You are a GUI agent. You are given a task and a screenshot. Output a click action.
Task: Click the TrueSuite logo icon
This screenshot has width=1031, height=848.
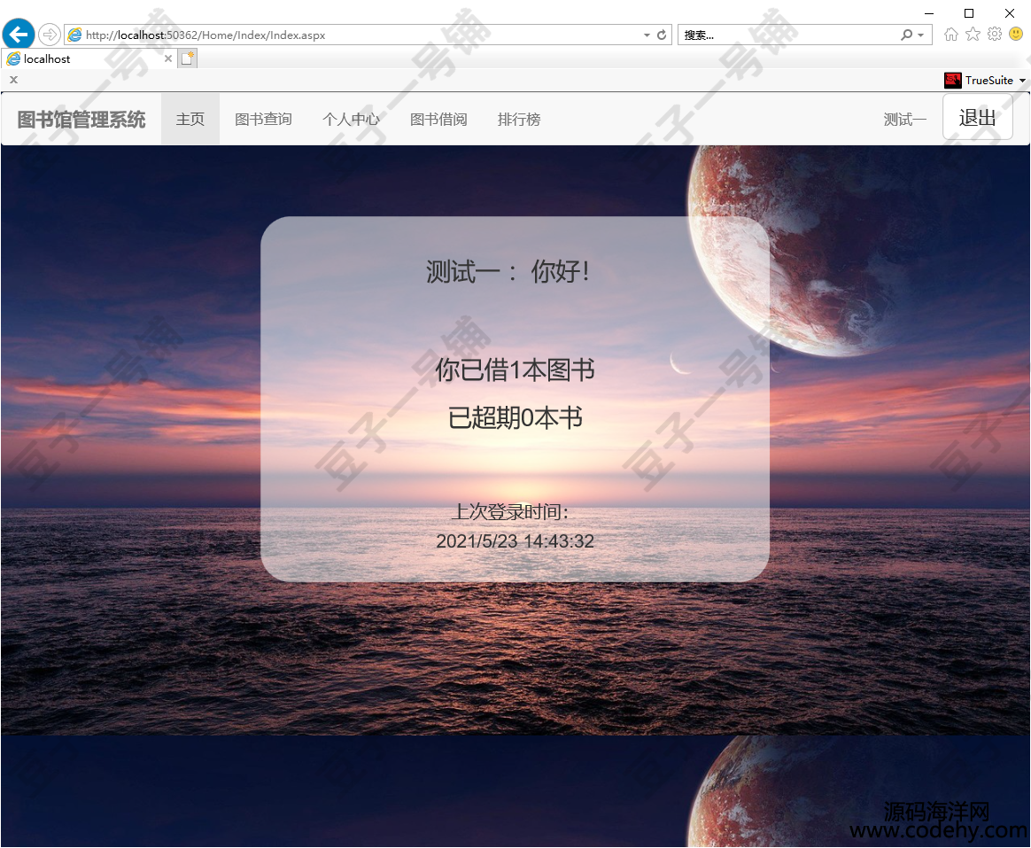[953, 81]
